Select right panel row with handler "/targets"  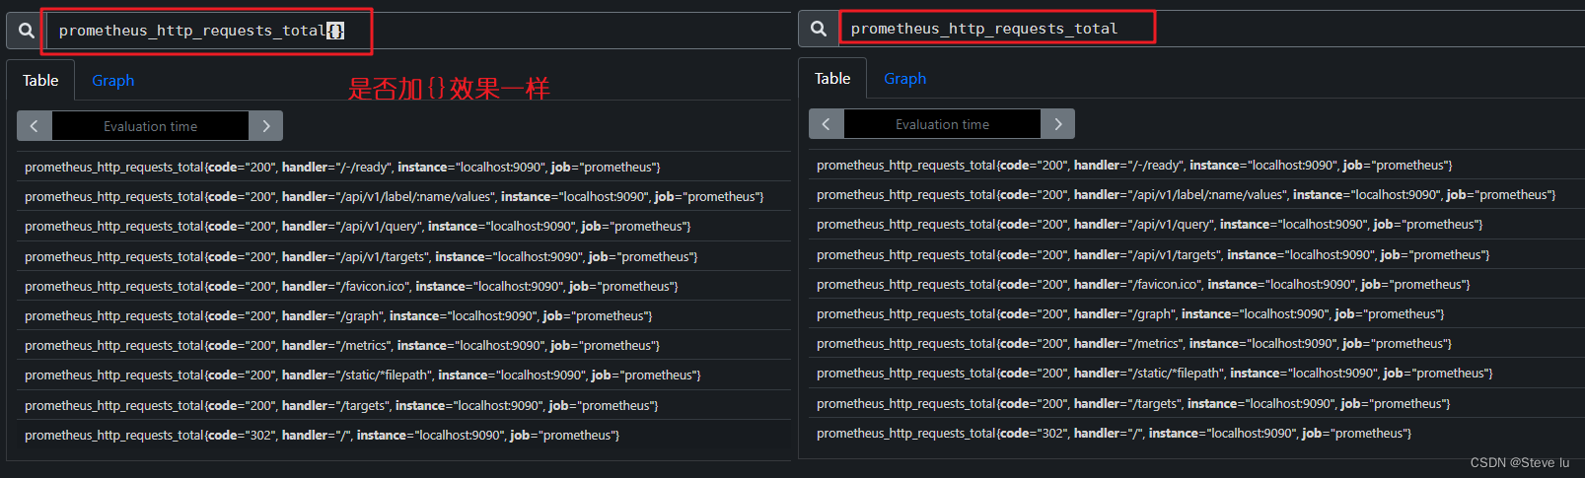coord(1196,403)
